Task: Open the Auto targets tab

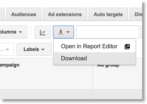Action: [x=108, y=14]
